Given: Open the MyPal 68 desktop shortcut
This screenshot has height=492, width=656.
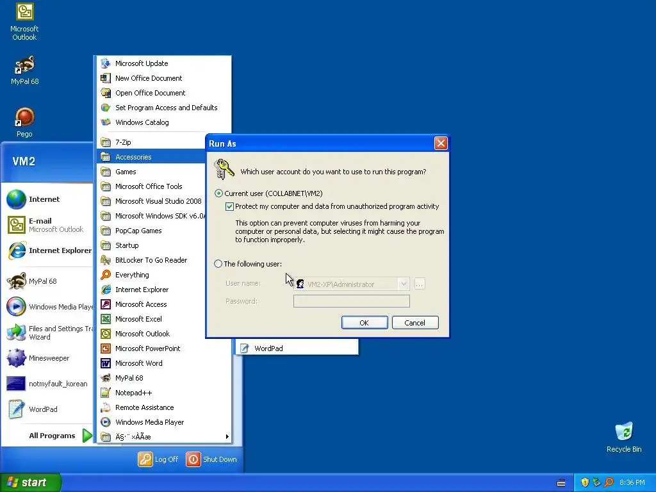Looking at the screenshot, I should click(24, 70).
